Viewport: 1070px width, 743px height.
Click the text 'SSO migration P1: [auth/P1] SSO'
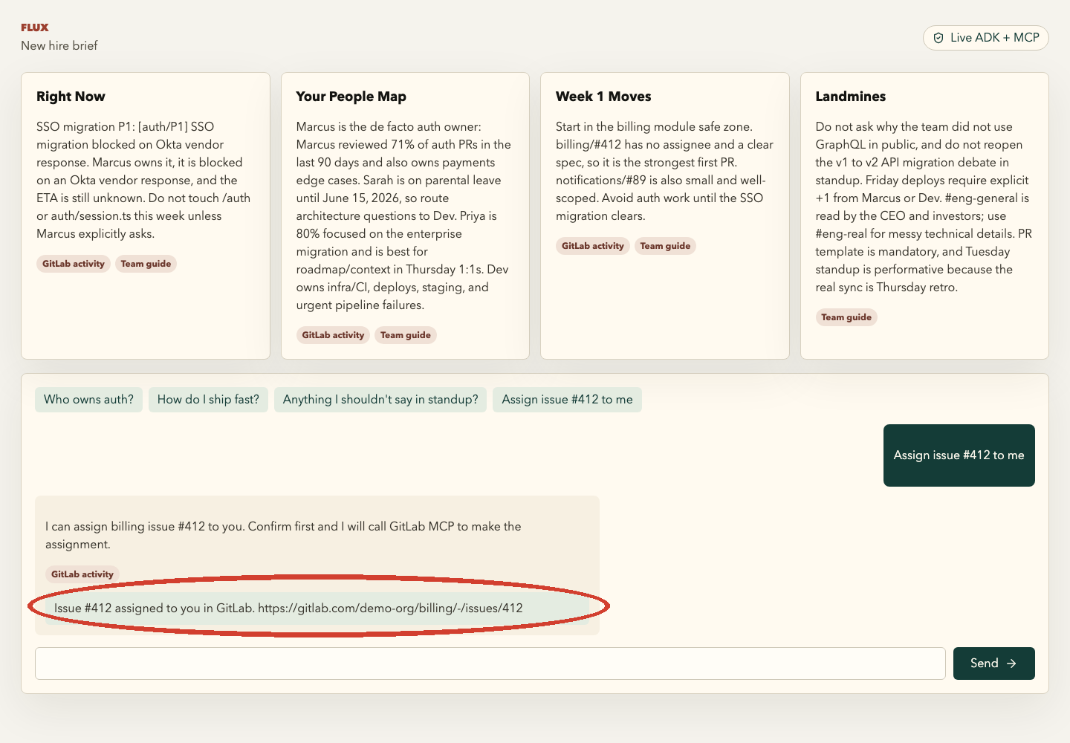coord(125,127)
